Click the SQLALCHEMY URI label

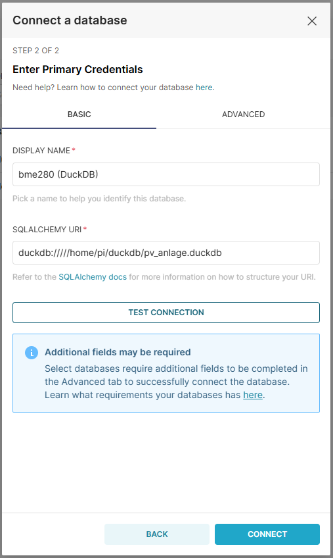pos(47,230)
